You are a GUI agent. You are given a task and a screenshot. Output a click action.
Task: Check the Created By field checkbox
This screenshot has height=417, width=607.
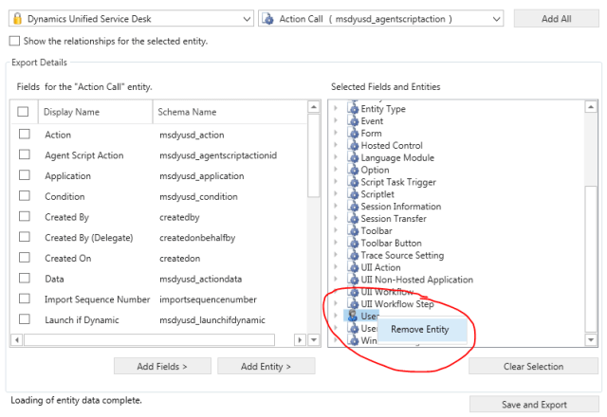[x=25, y=216]
